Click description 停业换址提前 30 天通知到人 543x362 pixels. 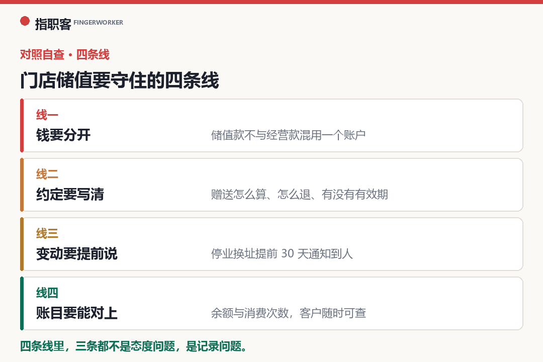282,253
